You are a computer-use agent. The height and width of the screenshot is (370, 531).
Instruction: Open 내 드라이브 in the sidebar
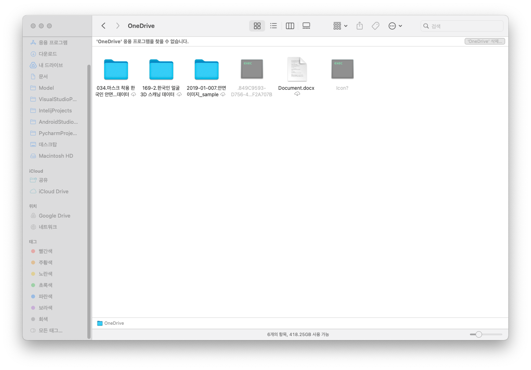tap(51, 65)
